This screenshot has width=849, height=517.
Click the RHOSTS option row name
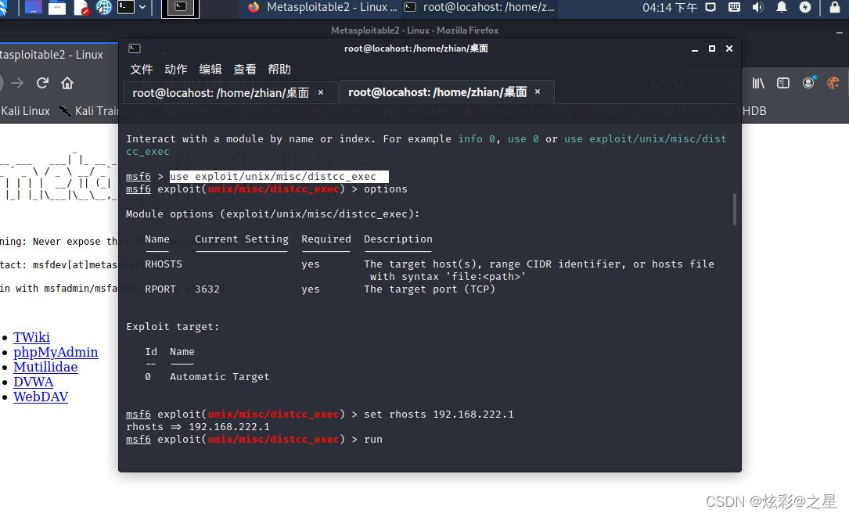pyautogui.click(x=164, y=264)
